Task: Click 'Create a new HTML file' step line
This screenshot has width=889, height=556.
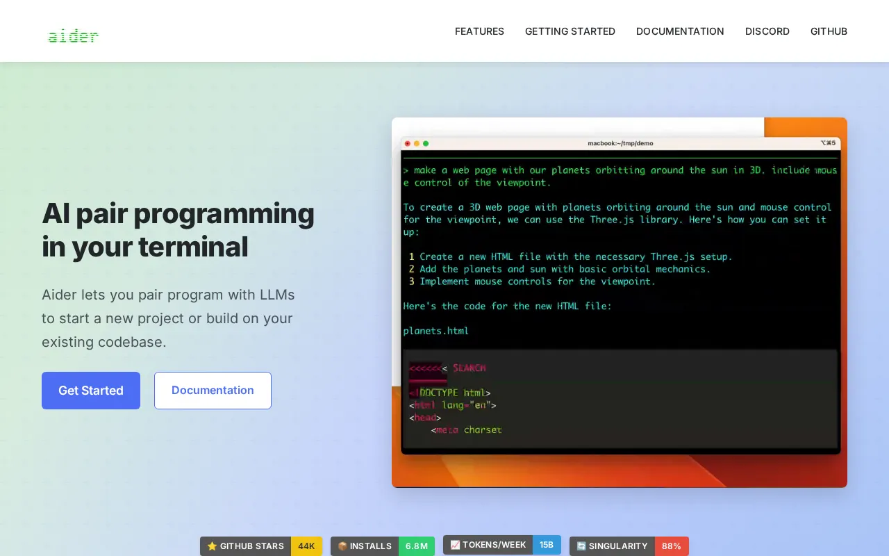Action: click(x=571, y=256)
